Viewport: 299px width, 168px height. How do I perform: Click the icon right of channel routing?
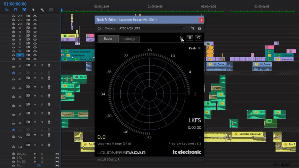(x=199, y=28)
